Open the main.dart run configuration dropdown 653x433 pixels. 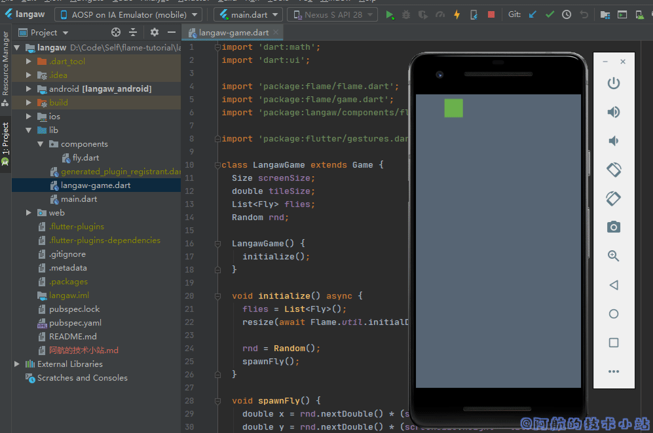248,14
